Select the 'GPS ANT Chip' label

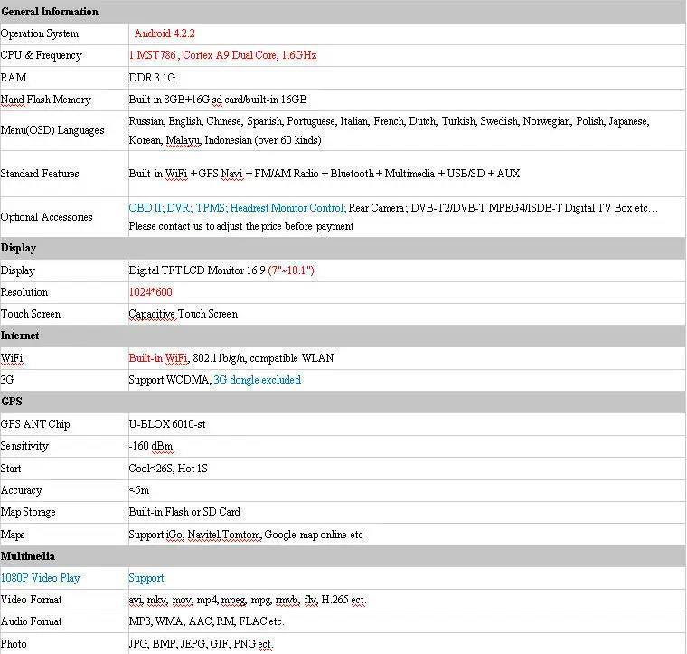[35, 424]
